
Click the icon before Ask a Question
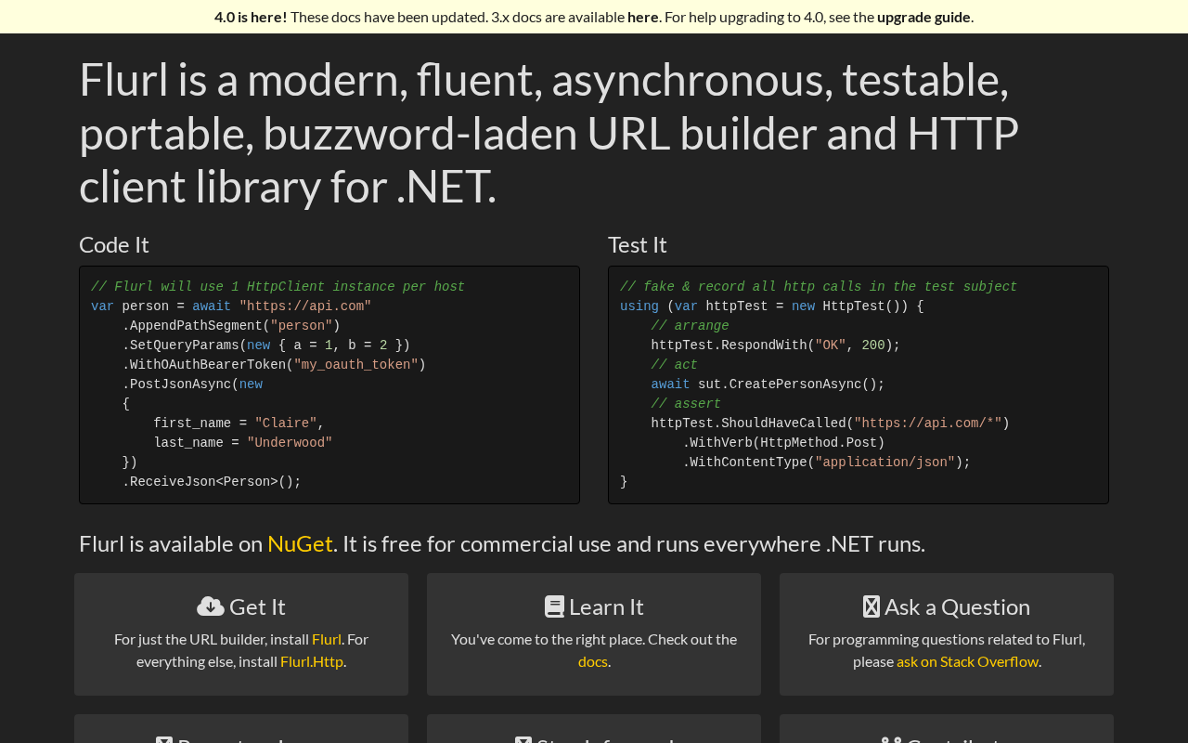[x=871, y=607]
